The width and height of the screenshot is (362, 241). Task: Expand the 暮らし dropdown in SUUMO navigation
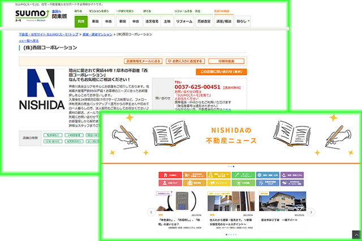243,21
